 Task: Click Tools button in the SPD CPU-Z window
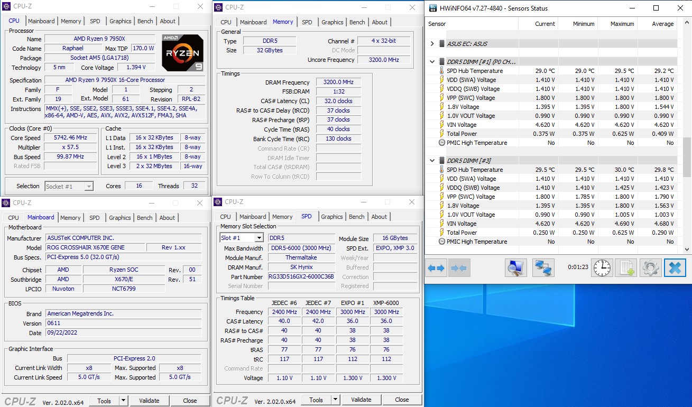tap(317, 400)
